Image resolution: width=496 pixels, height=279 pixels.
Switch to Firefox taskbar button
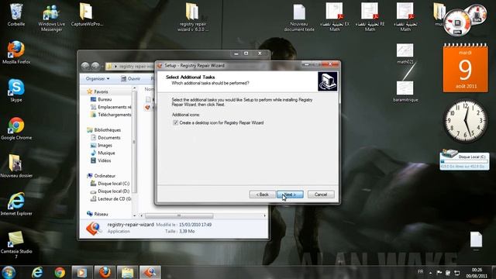click(105, 272)
